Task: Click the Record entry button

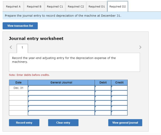Action: pyautogui.click(x=24, y=123)
